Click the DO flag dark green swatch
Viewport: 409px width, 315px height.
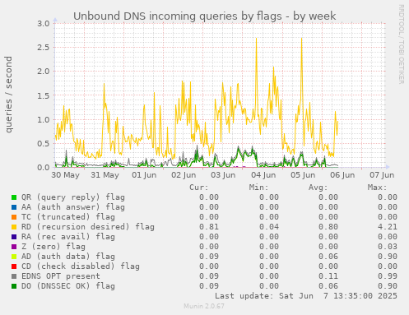pos(14,286)
